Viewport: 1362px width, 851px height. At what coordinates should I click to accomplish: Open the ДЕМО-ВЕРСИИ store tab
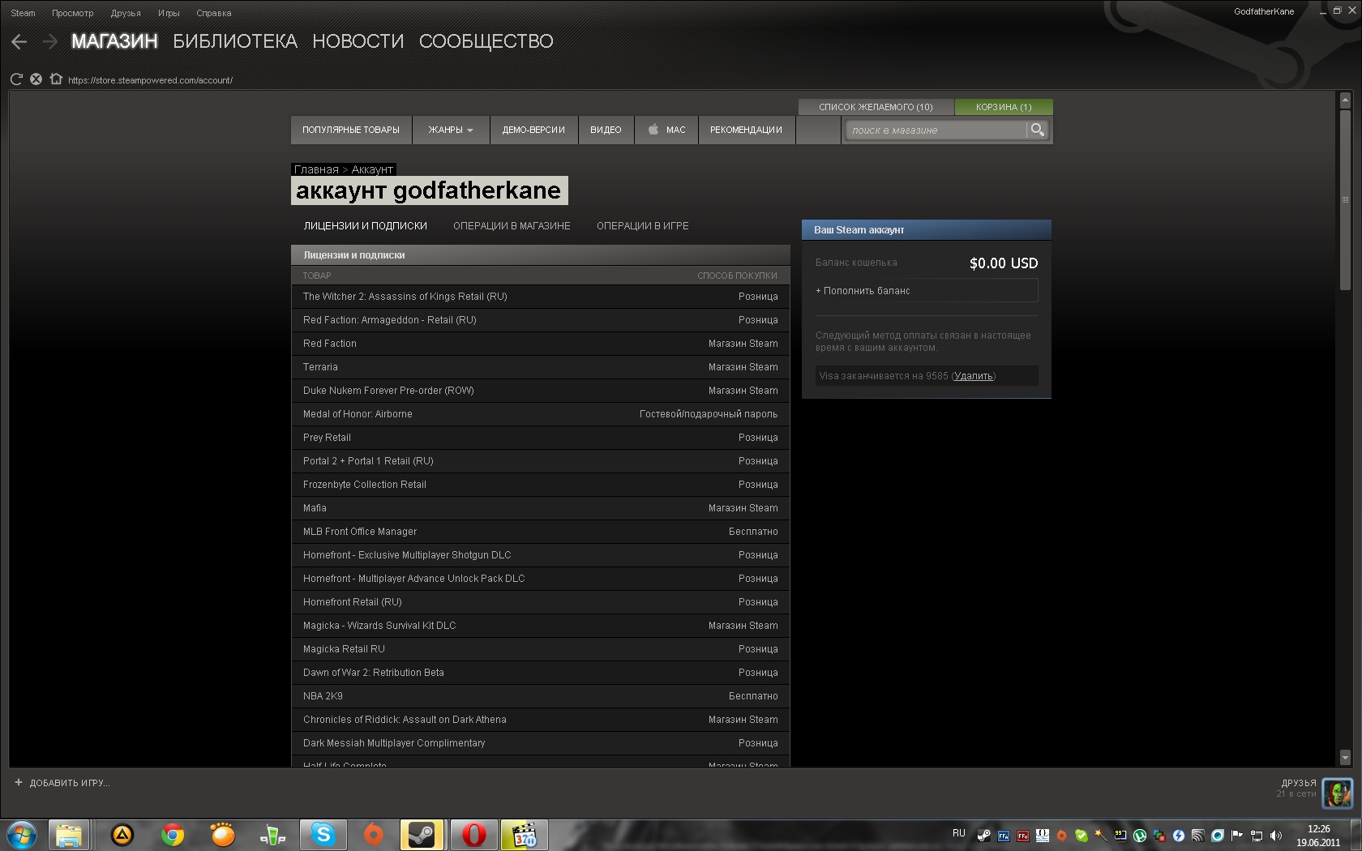533,130
